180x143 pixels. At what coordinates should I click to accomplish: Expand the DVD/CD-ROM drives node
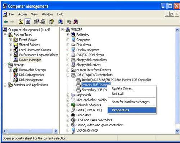(68, 55)
